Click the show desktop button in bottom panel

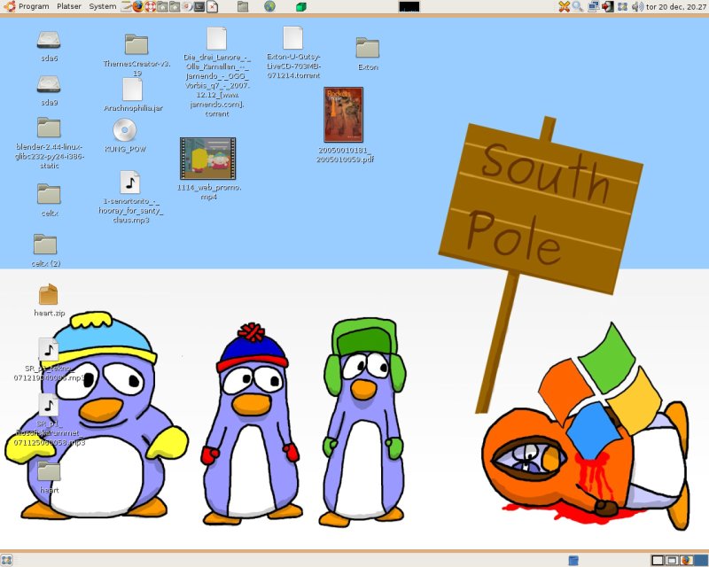click(6, 560)
